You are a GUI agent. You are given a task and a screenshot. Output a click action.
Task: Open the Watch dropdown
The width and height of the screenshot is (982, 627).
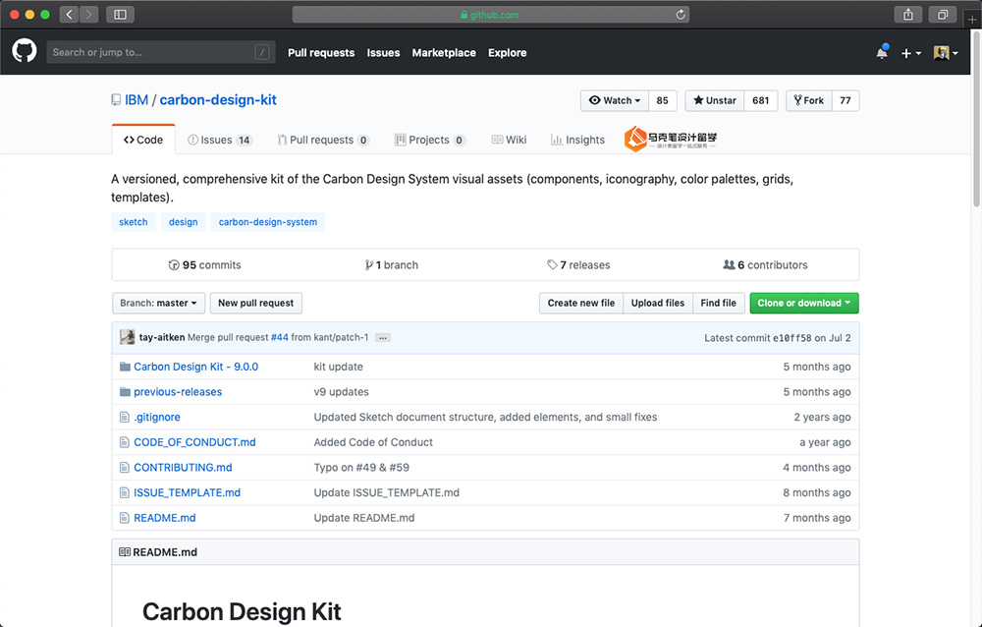click(615, 100)
